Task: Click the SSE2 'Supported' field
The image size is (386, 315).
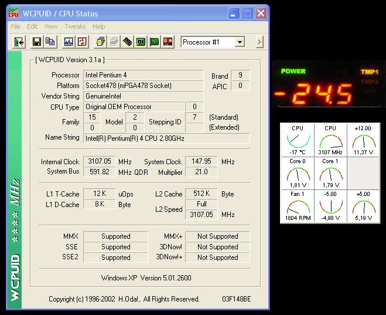Action: point(116,258)
